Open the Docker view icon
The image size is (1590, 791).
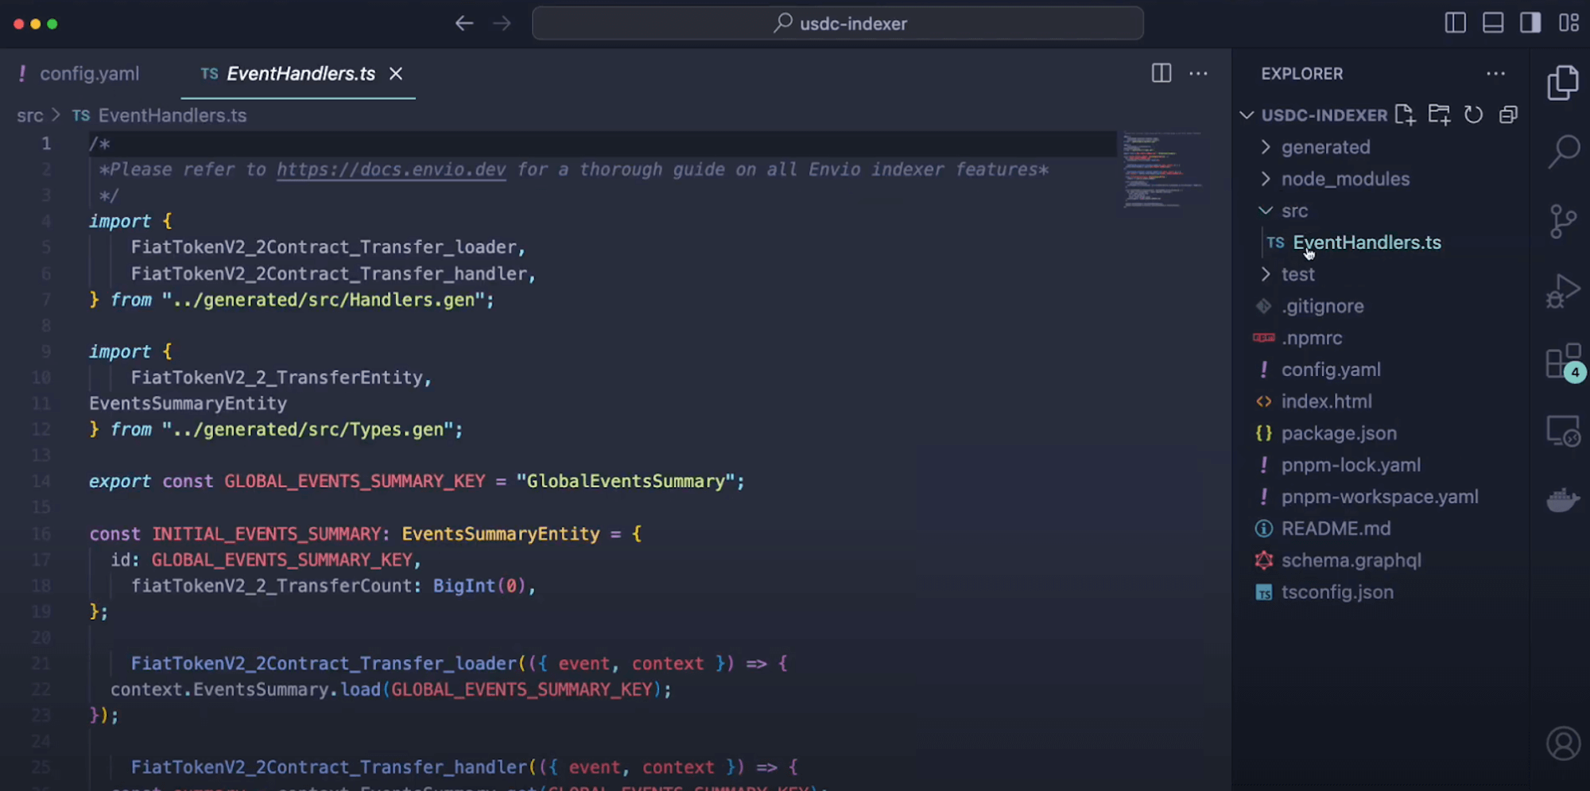1562,501
